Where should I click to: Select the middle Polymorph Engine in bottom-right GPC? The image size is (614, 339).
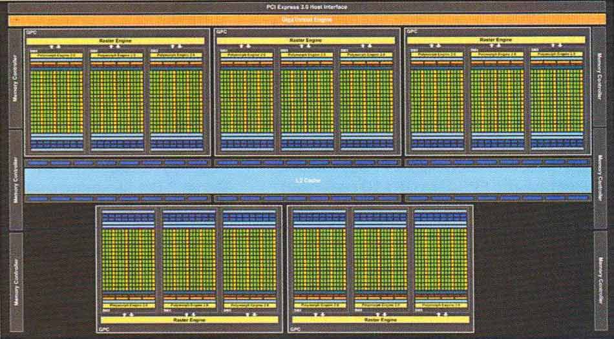tap(379, 304)
